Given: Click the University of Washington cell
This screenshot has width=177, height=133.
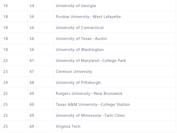Looking at the screenshot, I should (x=115, y=50).
